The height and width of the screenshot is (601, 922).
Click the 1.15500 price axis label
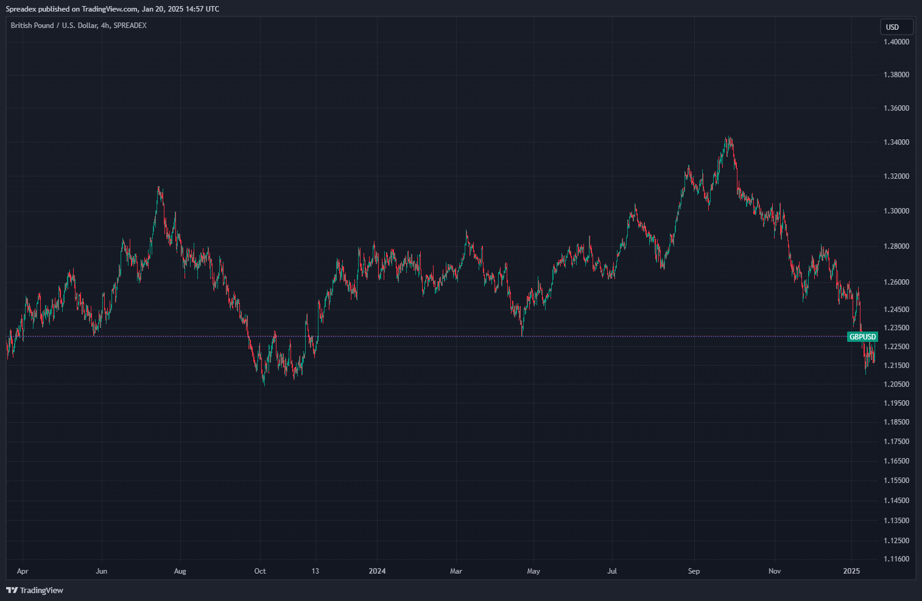point(896,481)
